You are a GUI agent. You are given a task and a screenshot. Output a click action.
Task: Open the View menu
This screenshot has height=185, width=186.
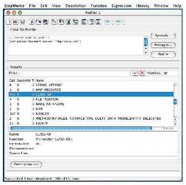coord(56,6)
